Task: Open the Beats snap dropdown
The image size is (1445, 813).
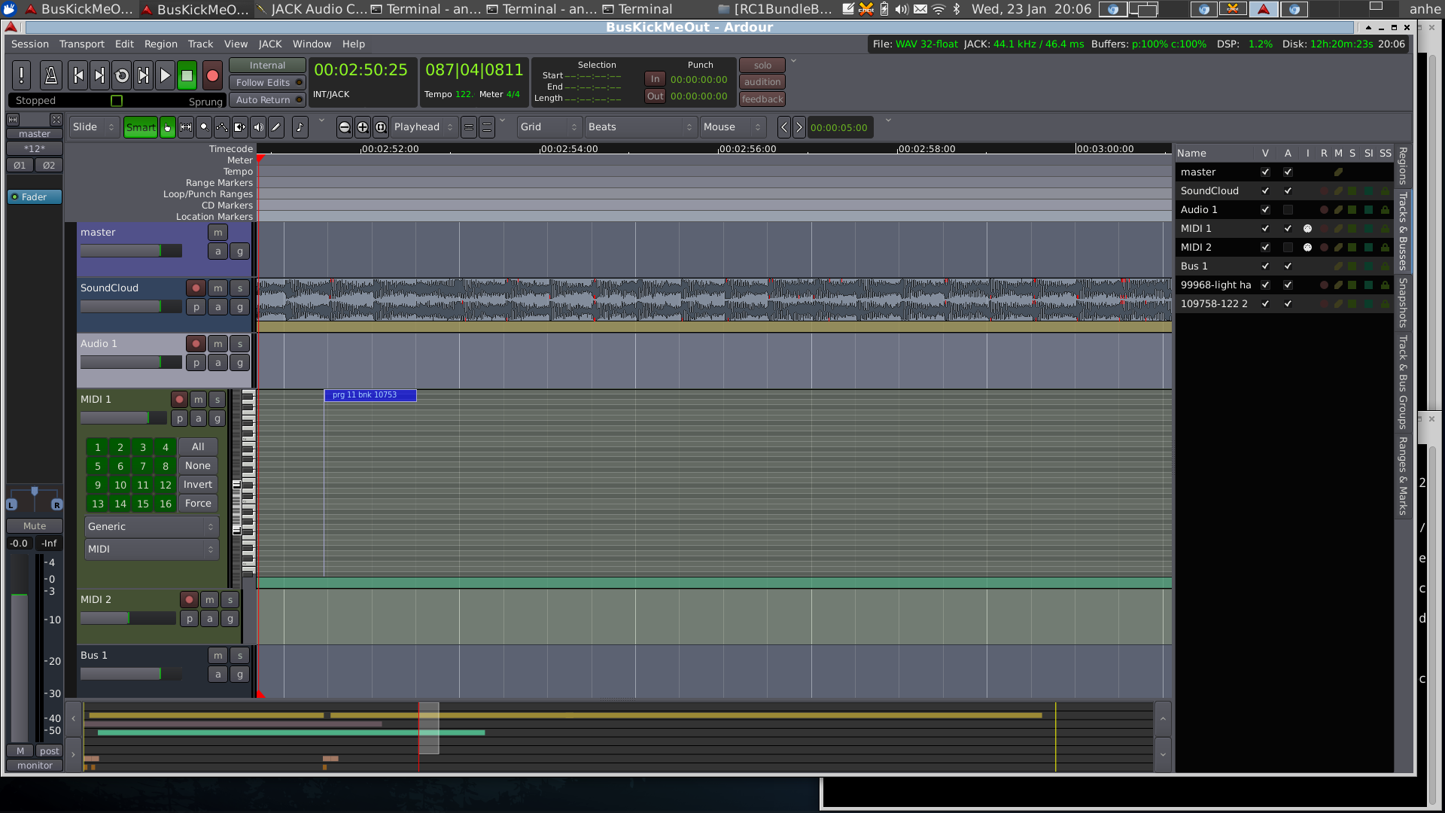Action: (640, 127)
